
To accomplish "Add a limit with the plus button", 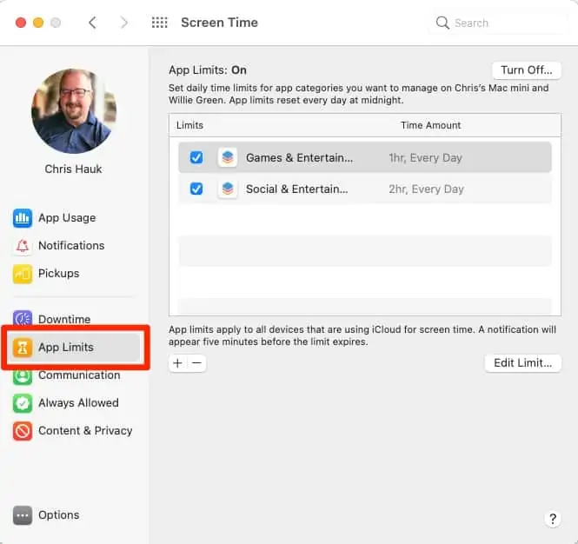I will [x=177, y=363].
